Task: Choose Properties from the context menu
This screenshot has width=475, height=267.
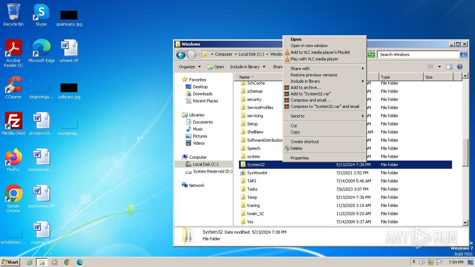Action: coord(299,158)
